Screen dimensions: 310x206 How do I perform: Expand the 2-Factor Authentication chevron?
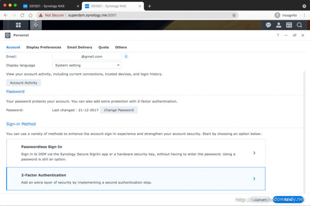click(x=254, y=179)
